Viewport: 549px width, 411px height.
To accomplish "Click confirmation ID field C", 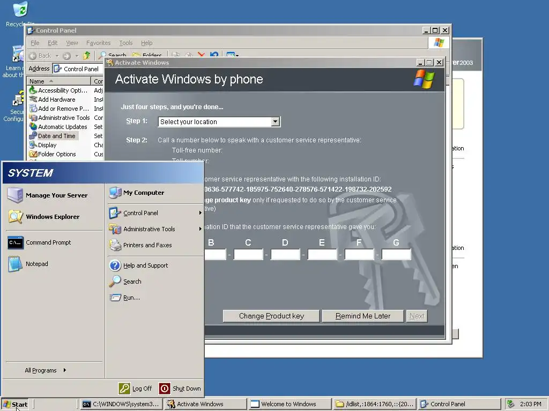I will tap(248, 254).
